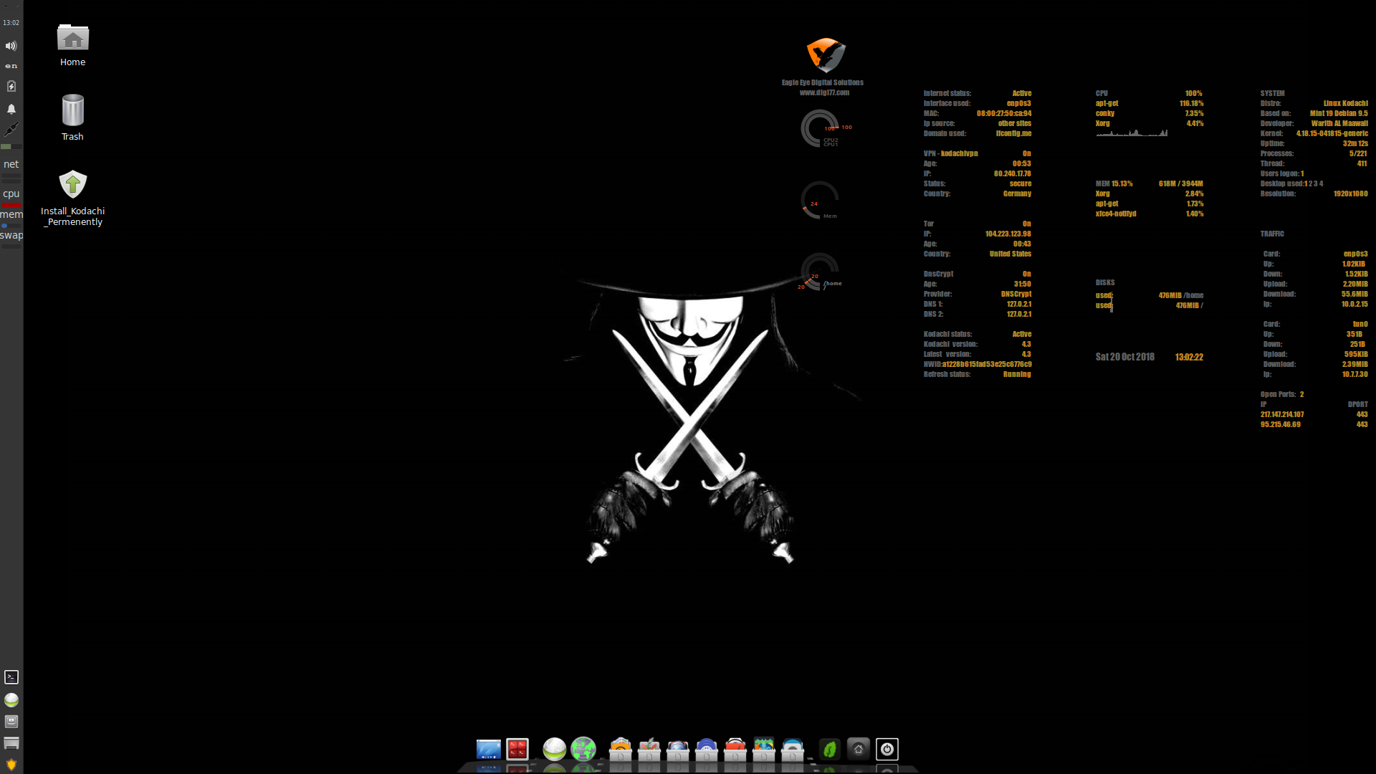Click the CPU ring gauge widget
This screenshot has height=774, width=1376.
click(x=820, y=129)
